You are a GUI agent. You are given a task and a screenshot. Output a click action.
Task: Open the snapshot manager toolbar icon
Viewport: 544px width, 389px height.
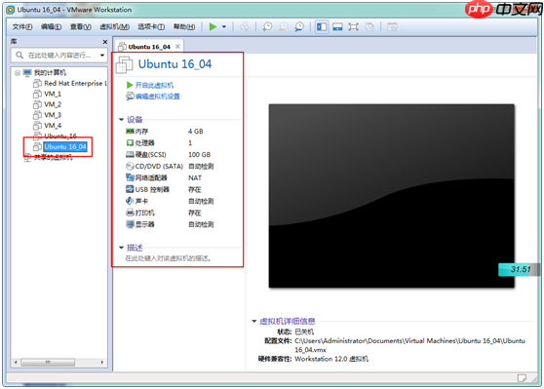point(299,26)
